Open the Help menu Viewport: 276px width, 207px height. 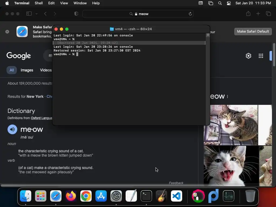[x=96, y=3]
